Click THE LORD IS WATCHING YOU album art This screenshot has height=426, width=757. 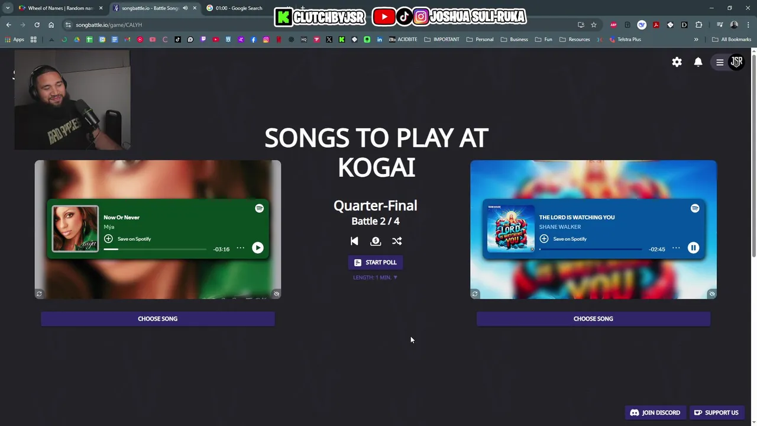click(x=510, y=228)
